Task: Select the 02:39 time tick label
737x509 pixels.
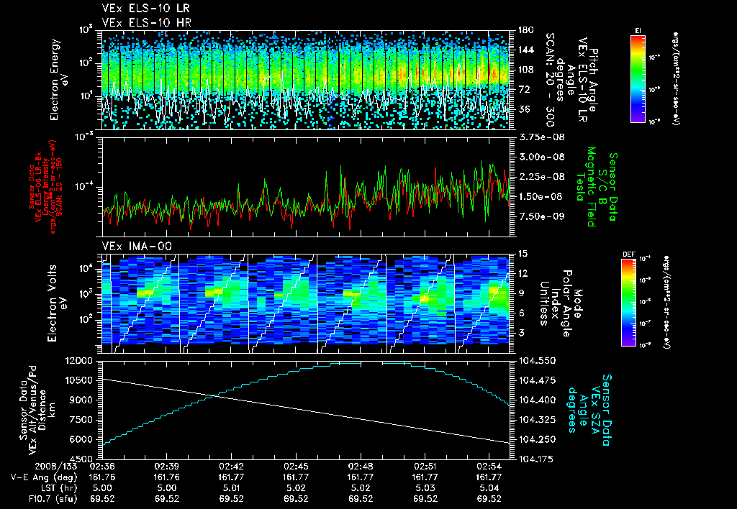Action: click(167, 468)
